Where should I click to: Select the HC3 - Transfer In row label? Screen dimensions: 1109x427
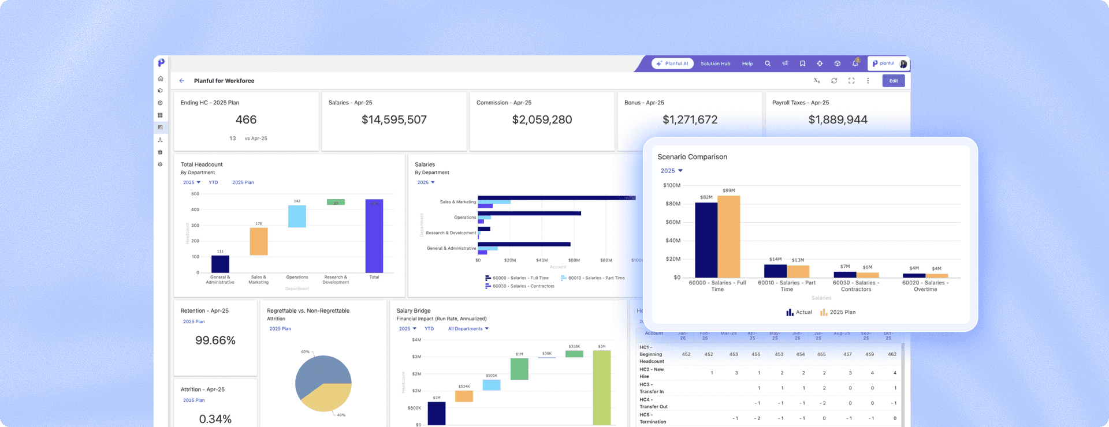[x=652, y=388]
